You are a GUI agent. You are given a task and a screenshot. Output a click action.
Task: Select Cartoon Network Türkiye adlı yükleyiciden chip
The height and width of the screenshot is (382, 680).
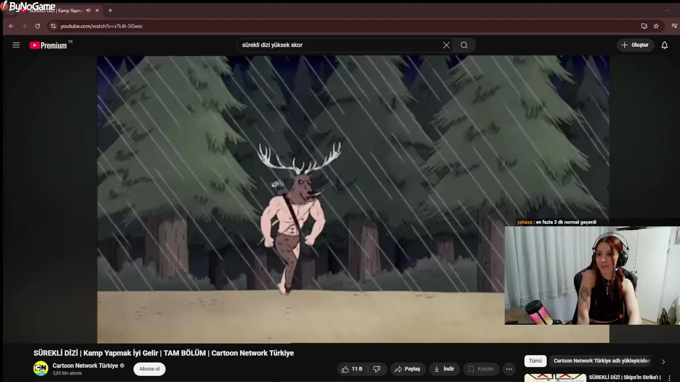[x=601, y=361]
